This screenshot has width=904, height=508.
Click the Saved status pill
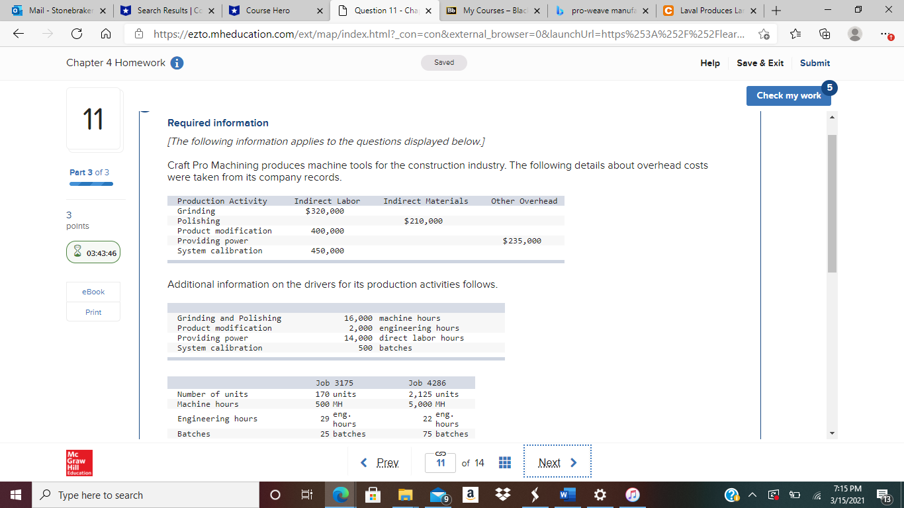[444, 63]
